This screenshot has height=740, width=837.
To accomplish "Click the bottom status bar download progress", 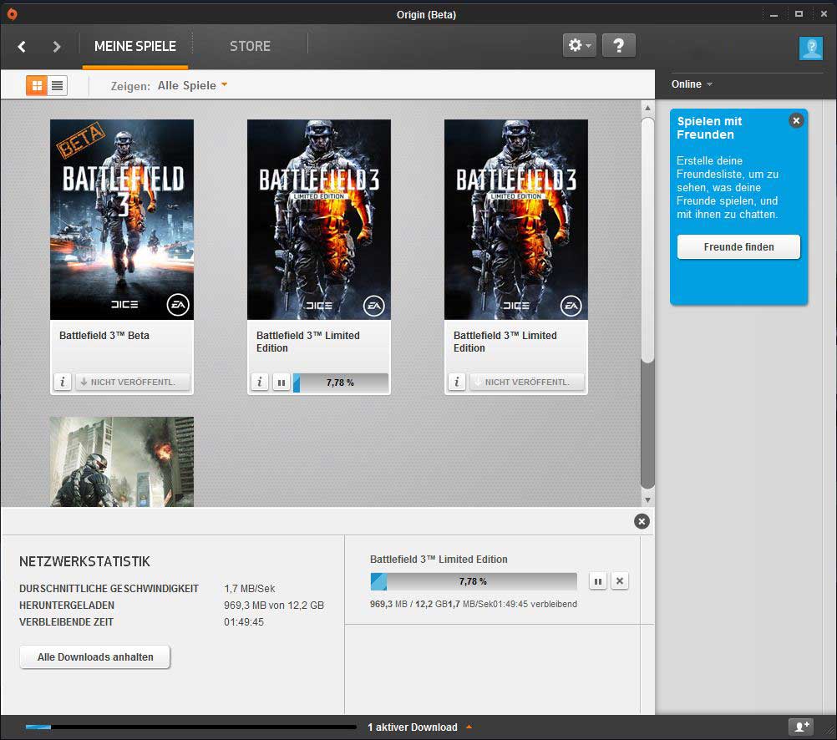I will (190, 727).
